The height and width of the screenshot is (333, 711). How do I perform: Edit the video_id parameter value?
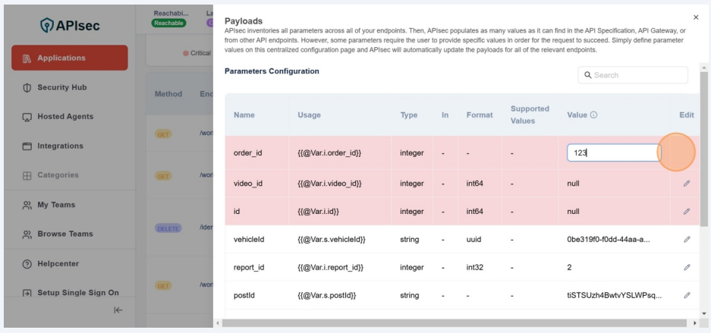click(x=687, y=184)
